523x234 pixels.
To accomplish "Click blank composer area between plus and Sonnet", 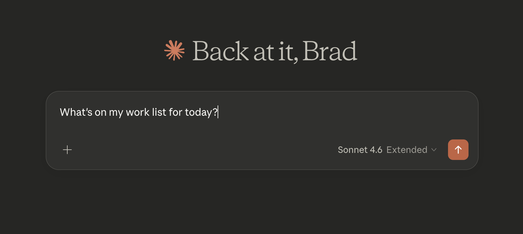I will [202, 150].
